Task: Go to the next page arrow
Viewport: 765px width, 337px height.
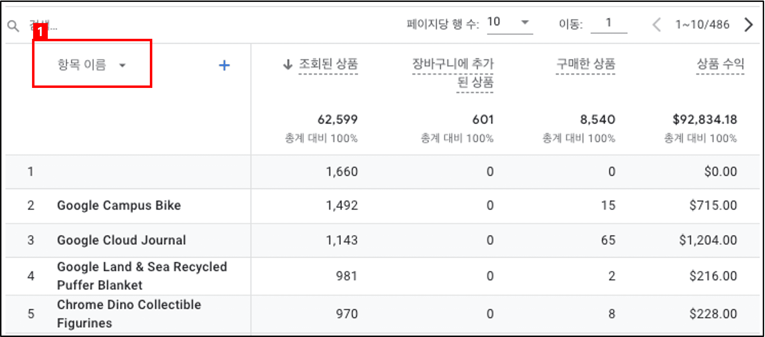Action: pyautogui.click(x=749, y=25)
